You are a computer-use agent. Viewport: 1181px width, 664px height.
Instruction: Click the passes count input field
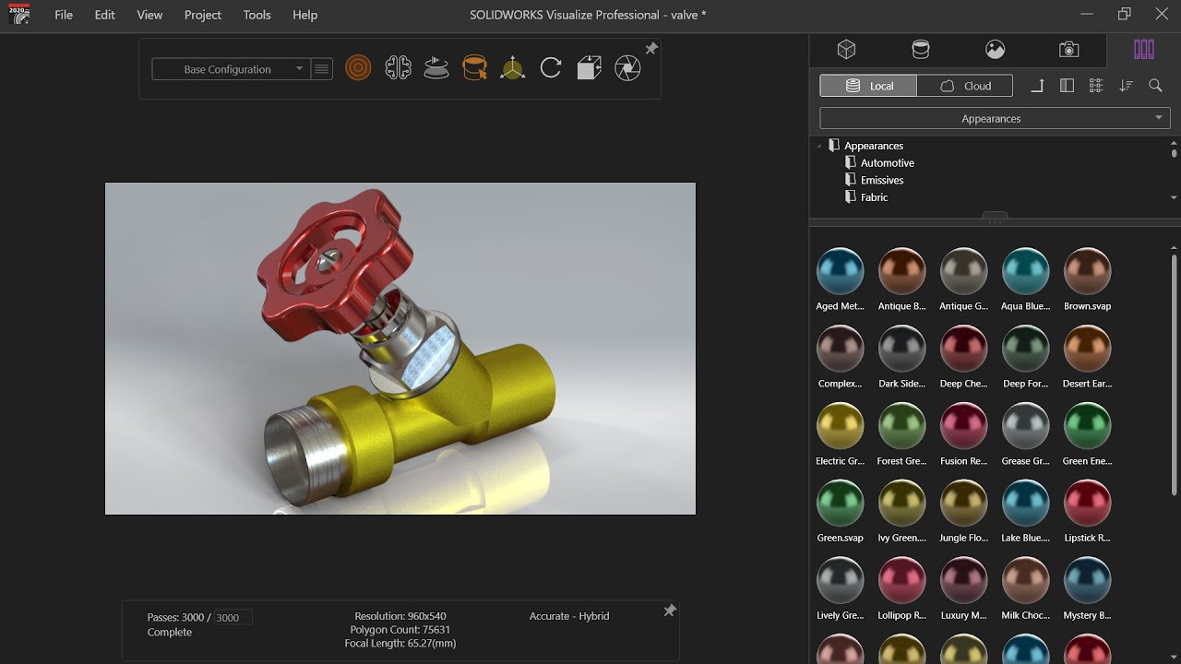point(233,617)
